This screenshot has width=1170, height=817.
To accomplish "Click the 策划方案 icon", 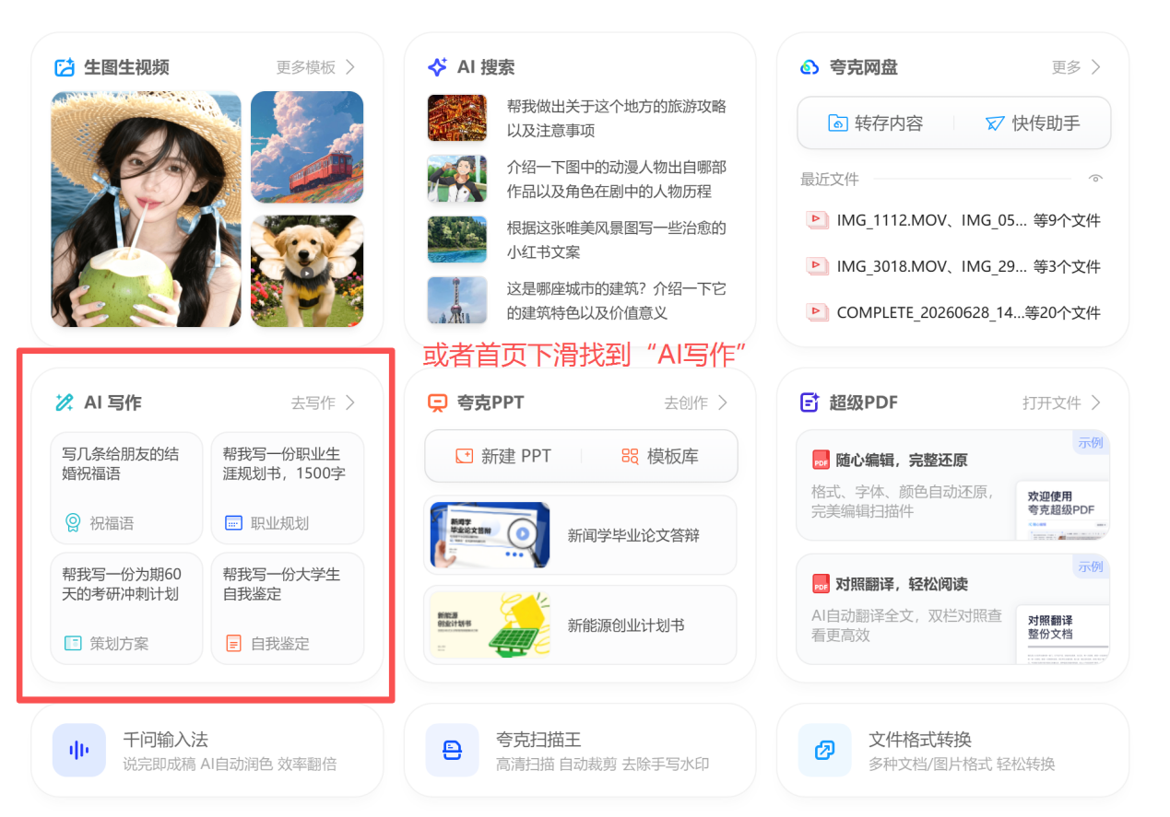I will [73, 643].
